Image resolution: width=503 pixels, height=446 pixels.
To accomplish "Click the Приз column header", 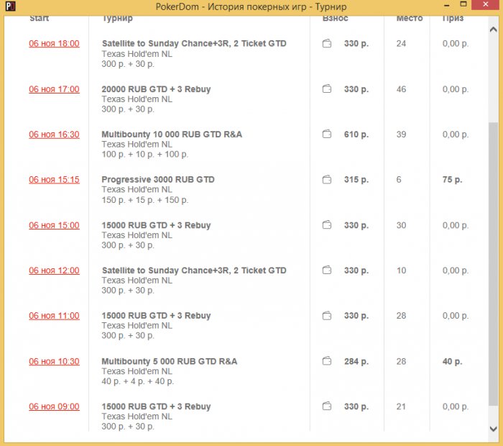I will 453,18.
